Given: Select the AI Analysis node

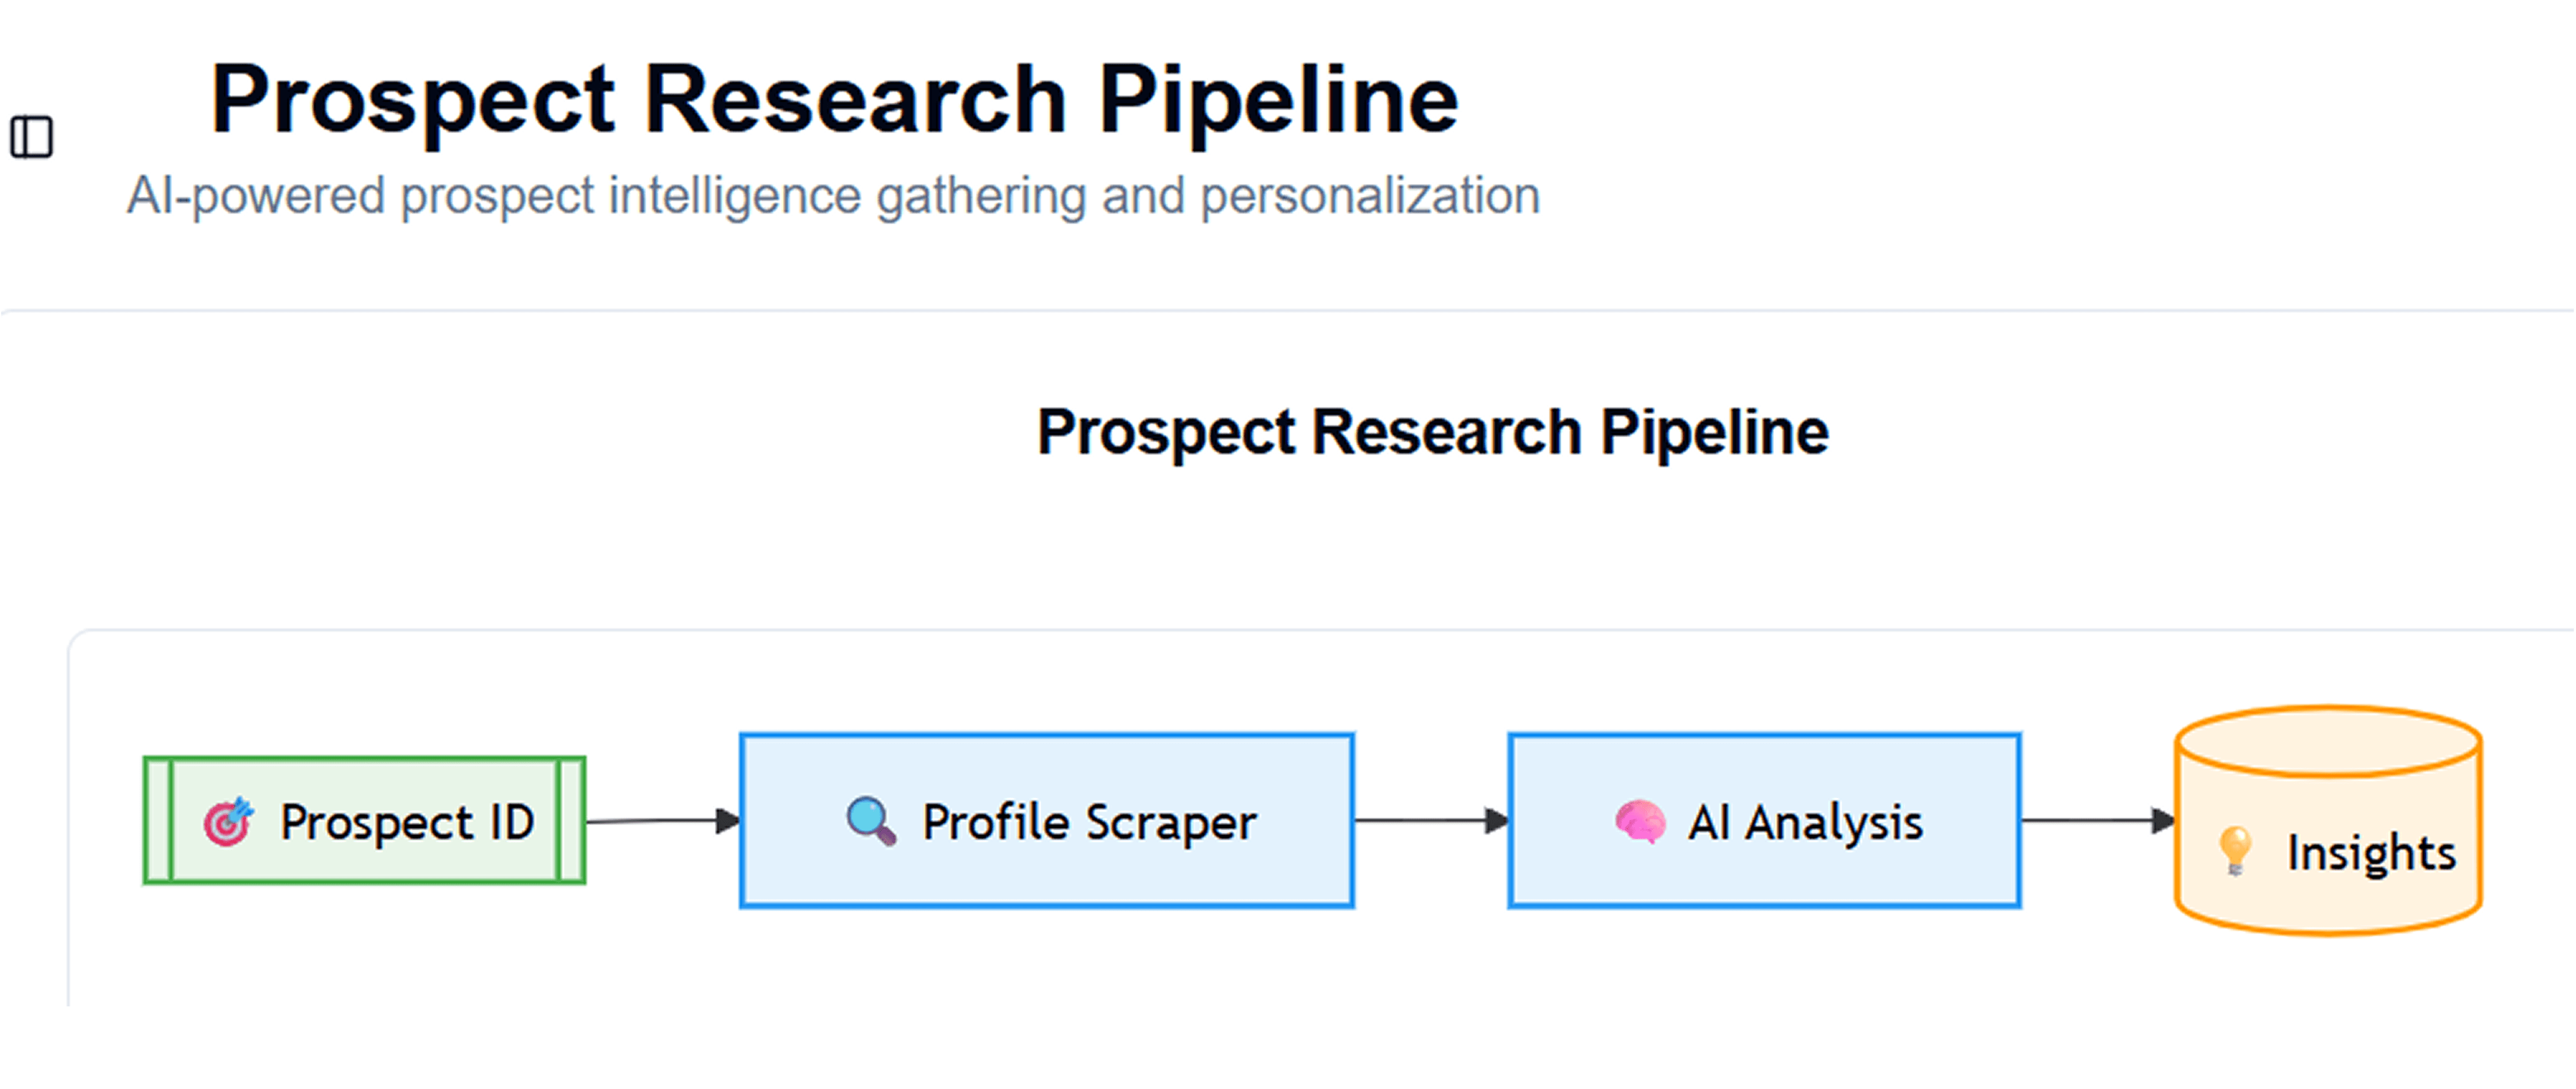Looking at the screenshot, I should coord(1765,821).
